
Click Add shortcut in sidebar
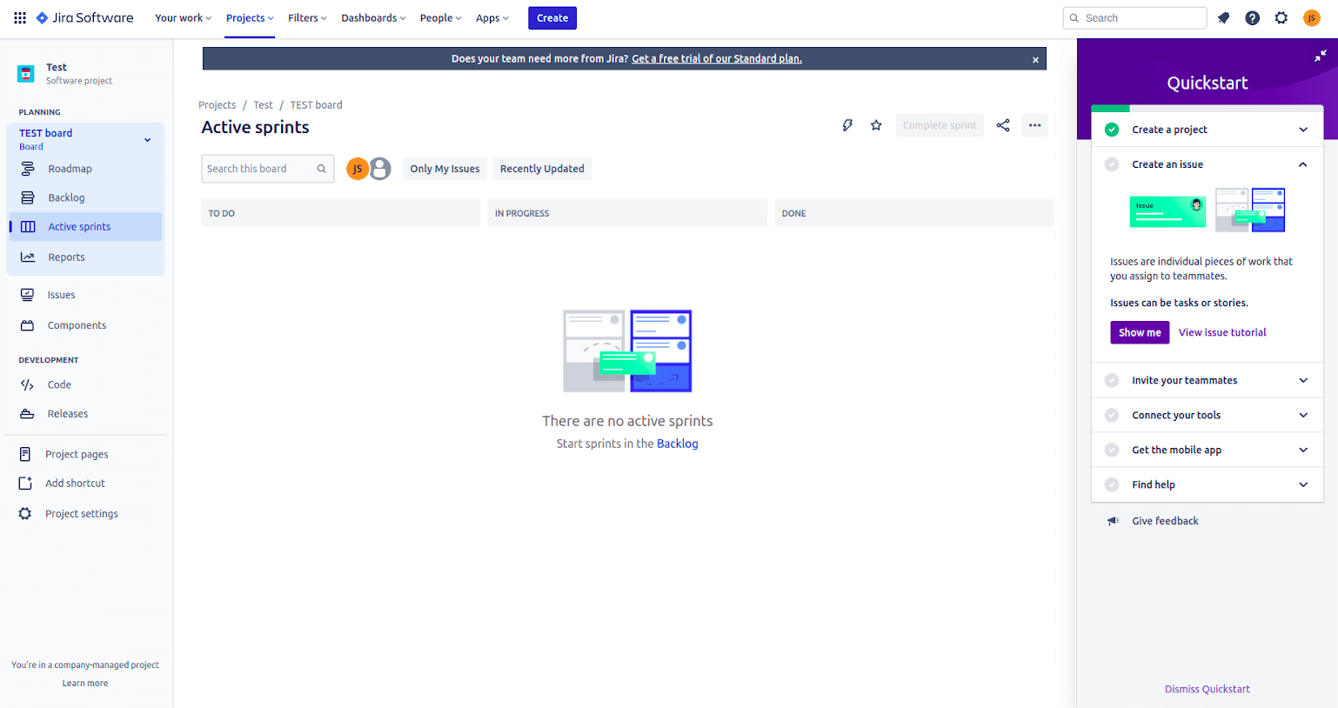(85, 484)
